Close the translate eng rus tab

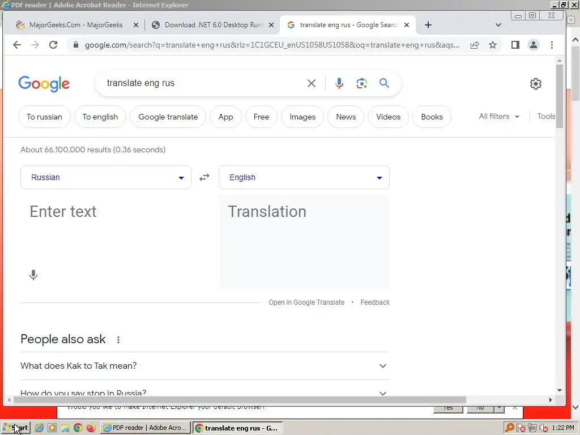(407, 25)
